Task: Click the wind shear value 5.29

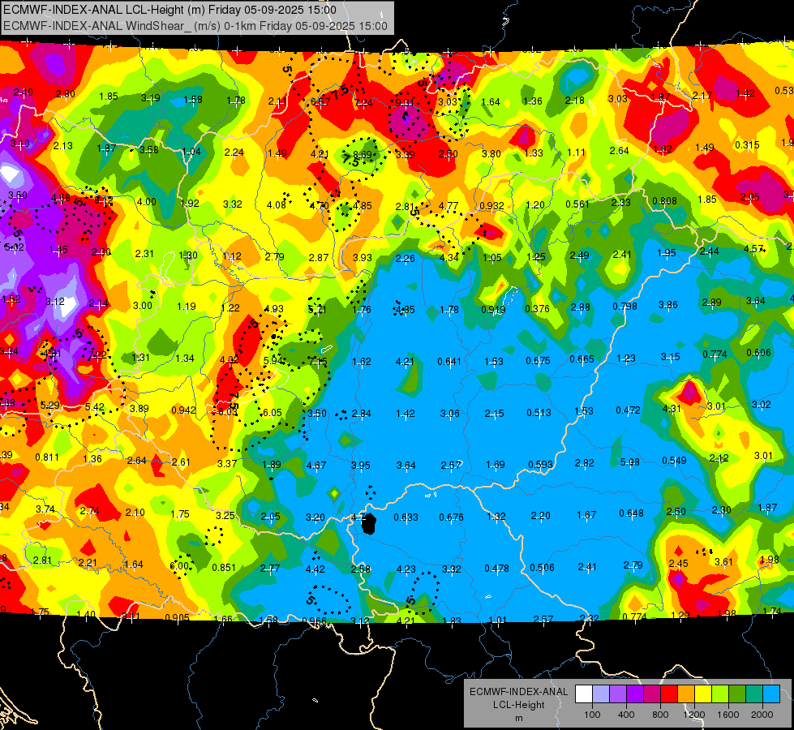Action: [x=50, y=405]
